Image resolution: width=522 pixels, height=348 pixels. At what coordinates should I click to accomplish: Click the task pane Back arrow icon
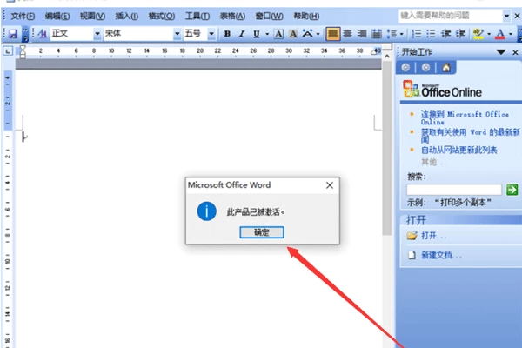pyautogui.click(x=405, y=68)
